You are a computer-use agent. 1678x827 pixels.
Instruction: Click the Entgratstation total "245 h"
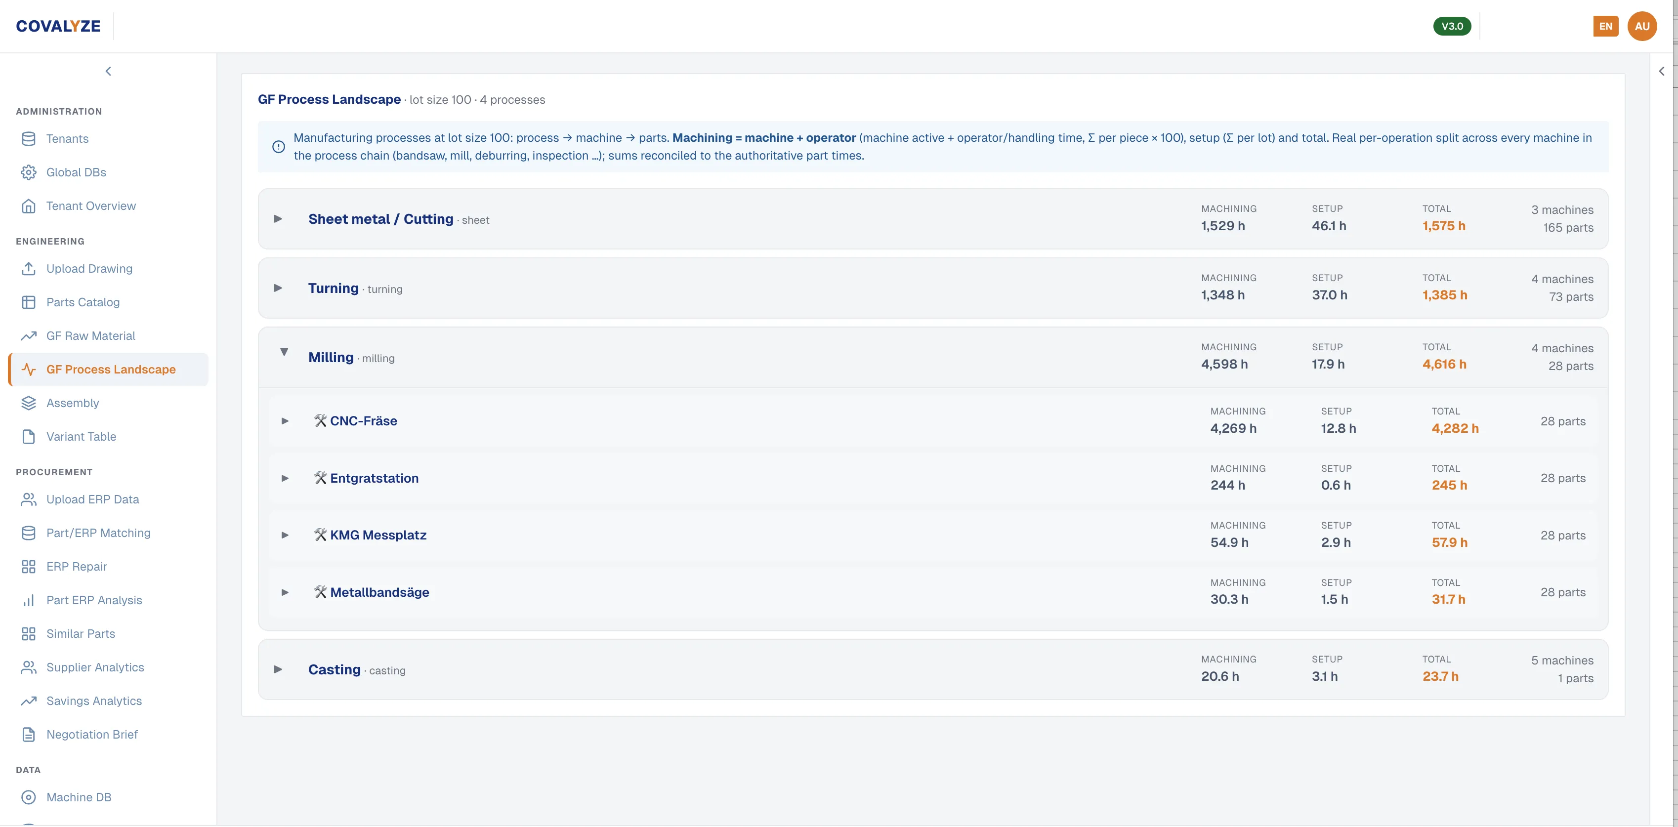[x=1449, y=485]
